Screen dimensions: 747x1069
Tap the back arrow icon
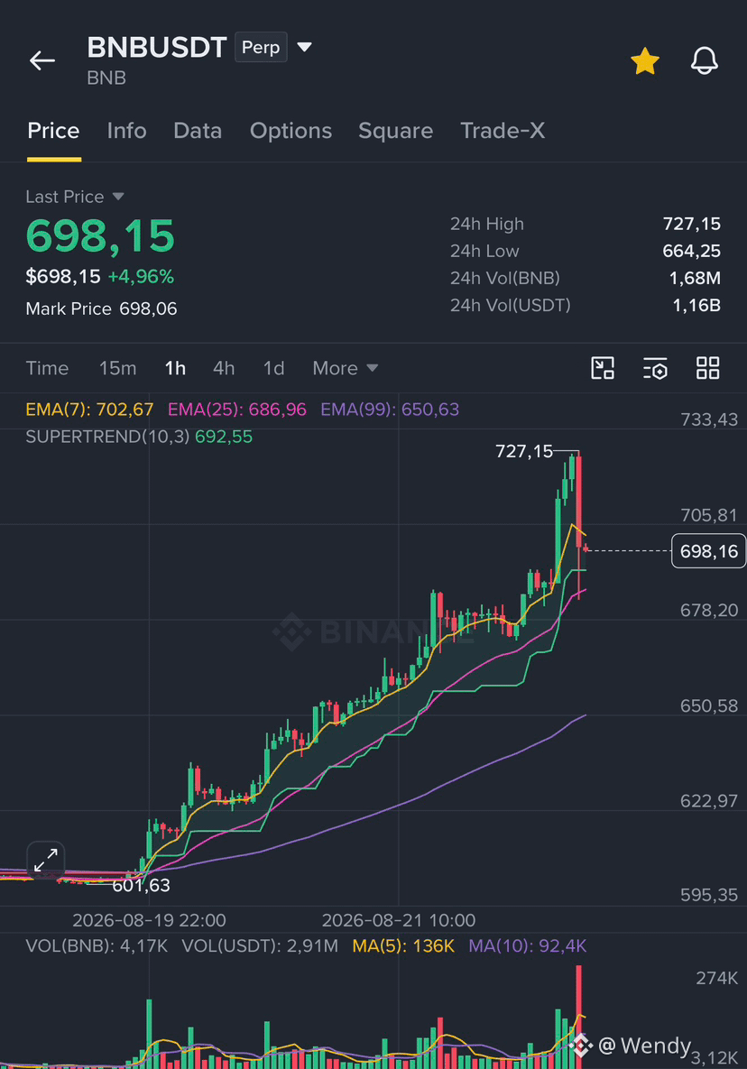point(41,60)
